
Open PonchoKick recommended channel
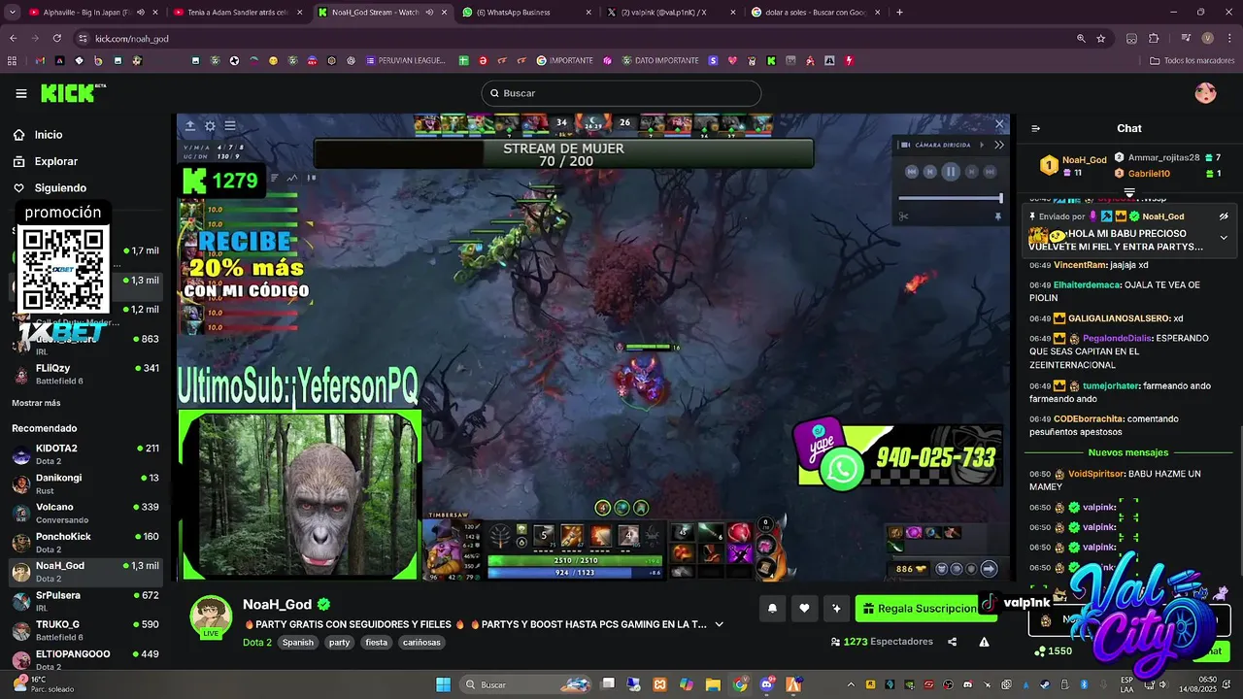tap(85, 542)
